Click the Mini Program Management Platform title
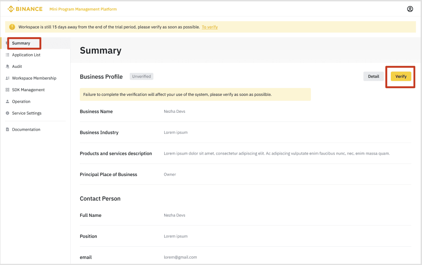The image size is (422, 265). 83,9
